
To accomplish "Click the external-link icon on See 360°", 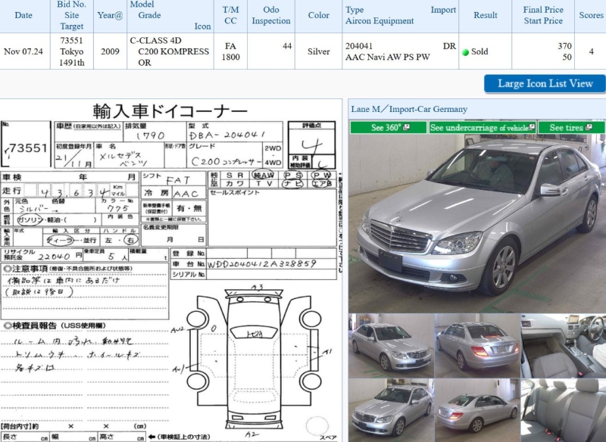I will (407, 128).
